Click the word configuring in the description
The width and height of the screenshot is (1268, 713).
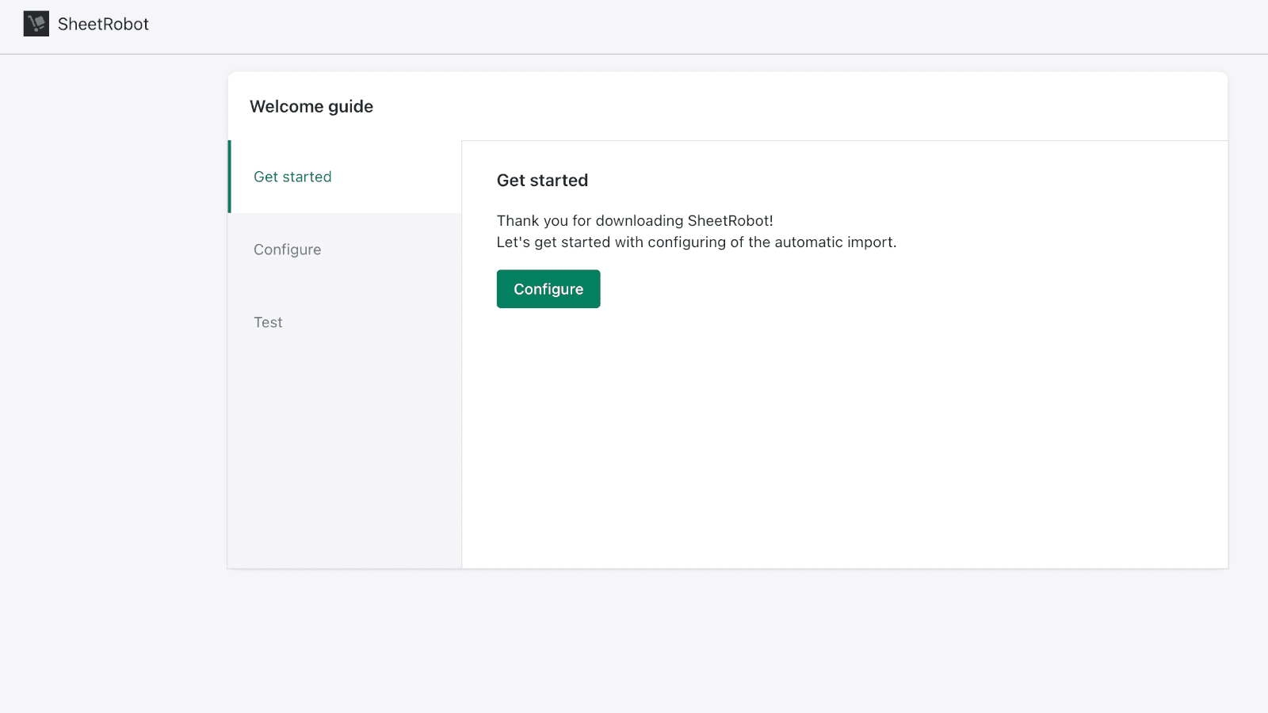tap(686, 242)
